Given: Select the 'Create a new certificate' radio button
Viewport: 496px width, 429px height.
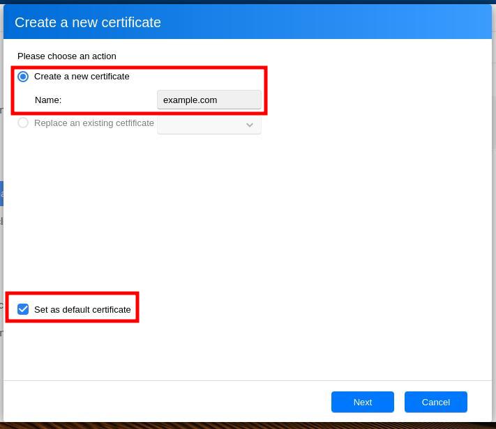Looking at the screenshot, I should 23,77.
